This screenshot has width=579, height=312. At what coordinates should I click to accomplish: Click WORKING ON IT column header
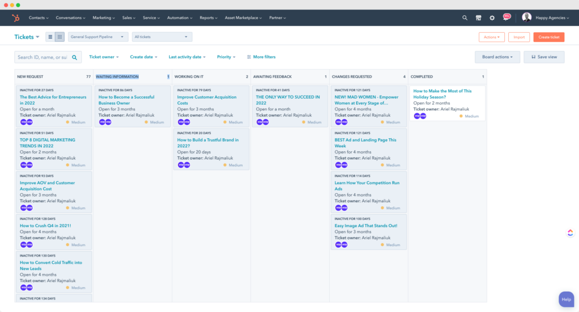click(x=189, y=76)
